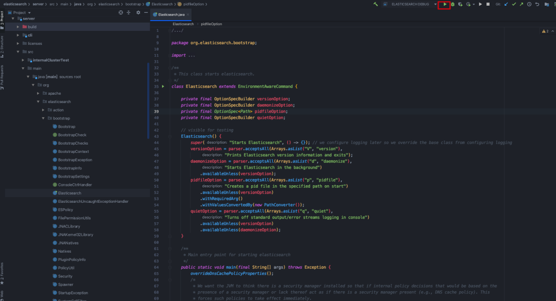556x301 pixels.
Task: Click 'pidfileOption' in the navigation bar
Action: pyautogui.click(x=194, y=4)
